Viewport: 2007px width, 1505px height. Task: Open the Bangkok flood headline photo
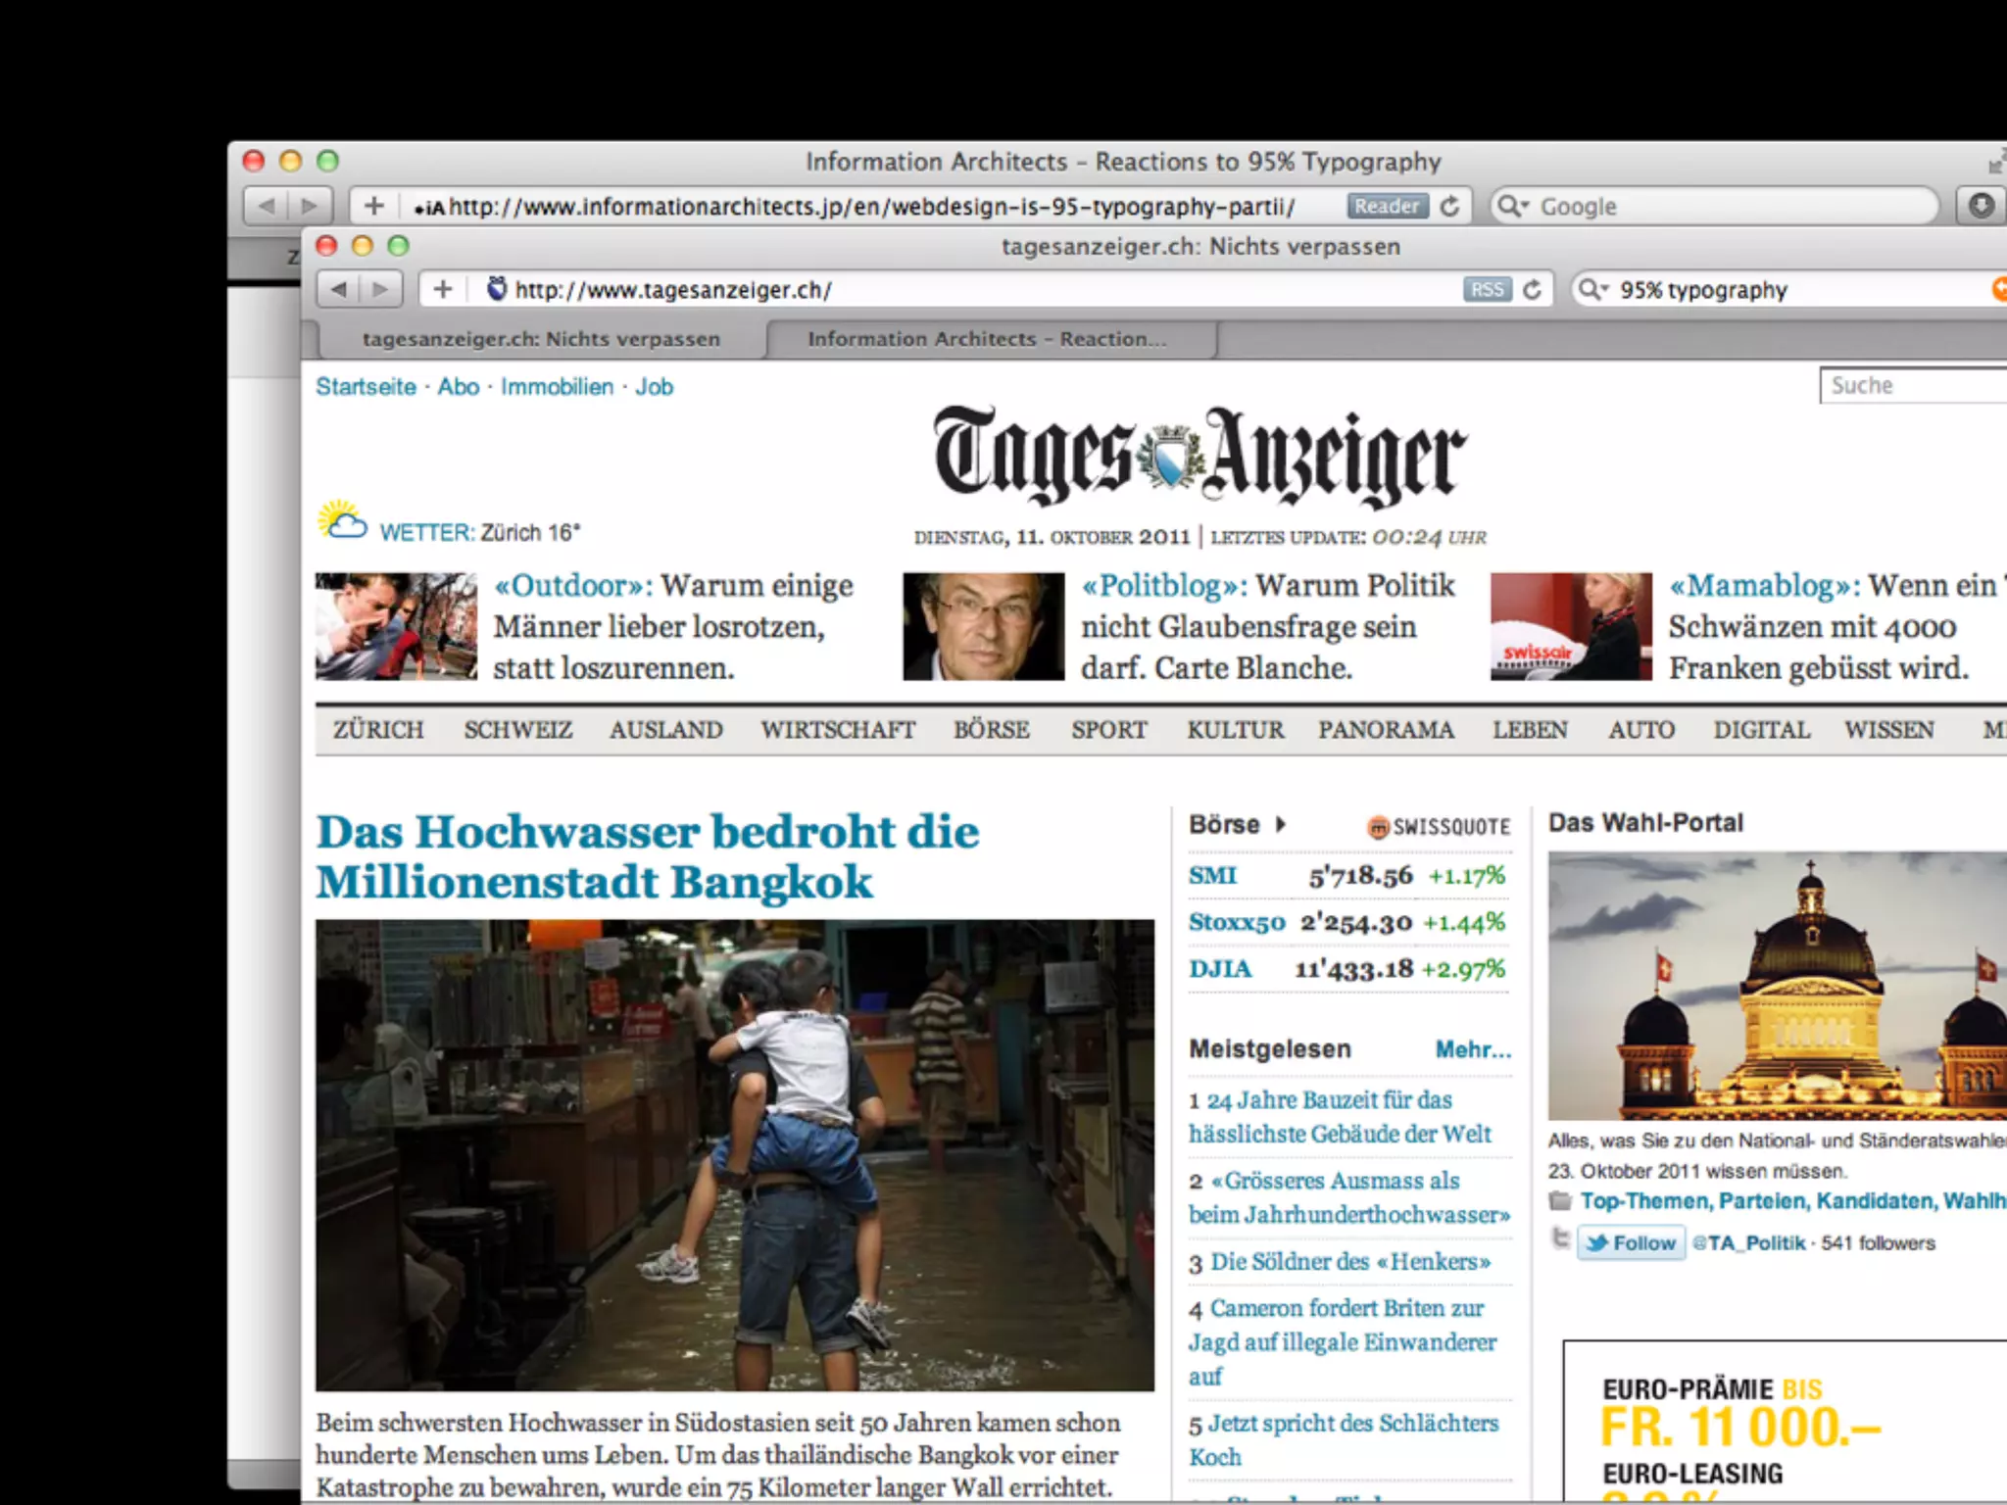pyautogui.click(x=734, y=1154)
